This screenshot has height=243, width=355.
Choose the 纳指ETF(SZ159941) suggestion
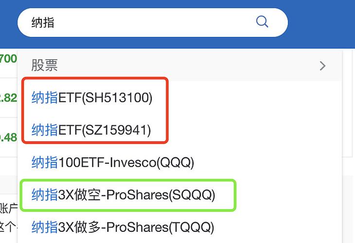tap(91, 130)
